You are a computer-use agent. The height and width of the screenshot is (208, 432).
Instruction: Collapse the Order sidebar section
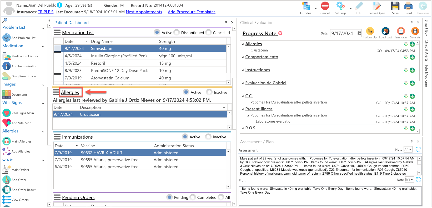43,160
